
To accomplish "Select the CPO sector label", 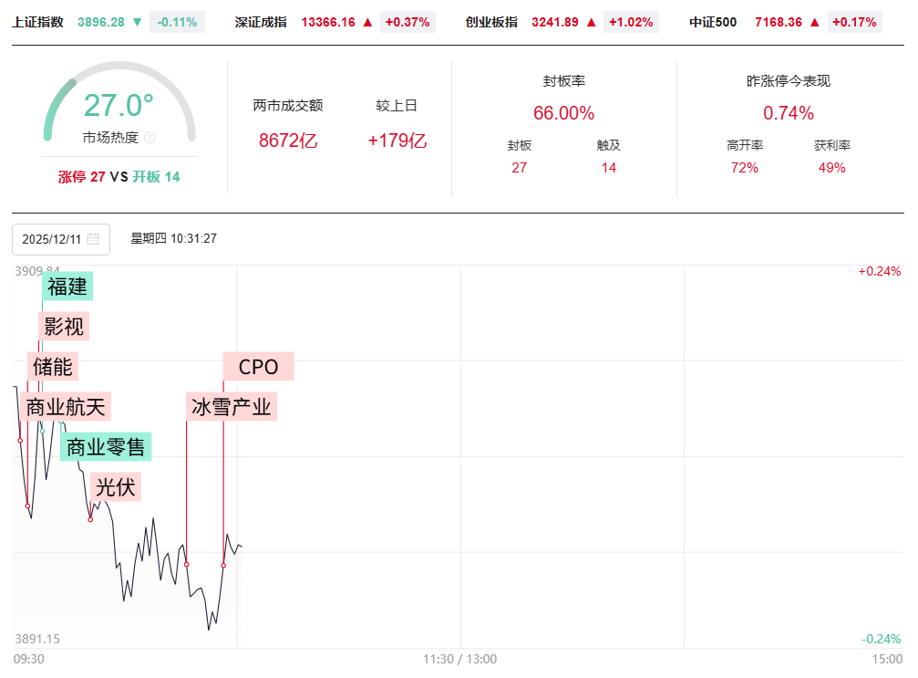I will coord(259,367).
